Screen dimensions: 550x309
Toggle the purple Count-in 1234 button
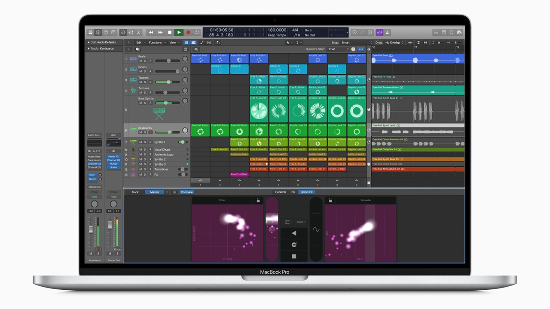[379, 32]
